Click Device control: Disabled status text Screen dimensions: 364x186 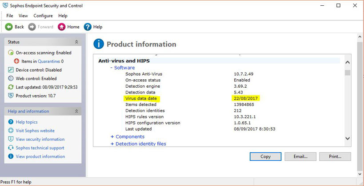pyautogui.click(x=39, y=70)
